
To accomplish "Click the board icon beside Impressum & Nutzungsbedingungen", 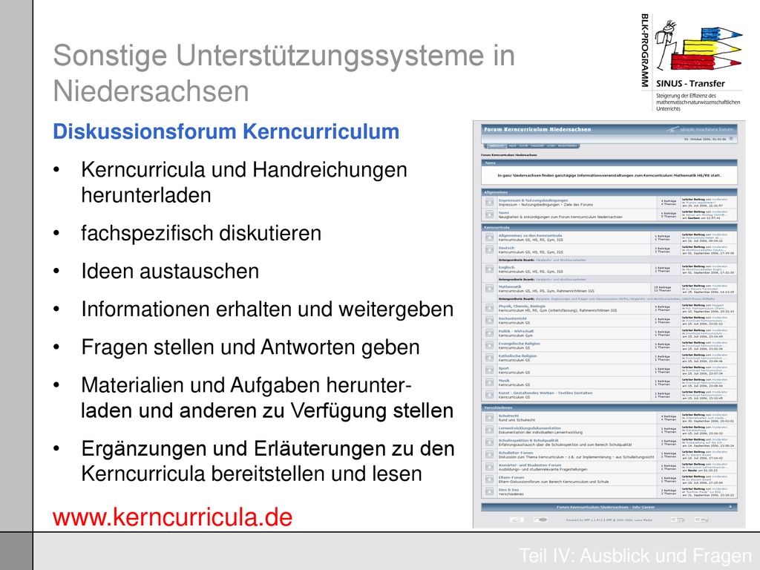I will tap(490, 202).
